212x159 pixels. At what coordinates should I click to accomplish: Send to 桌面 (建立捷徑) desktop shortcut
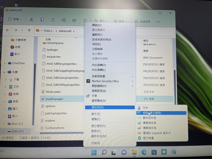(x=161, y=113)
